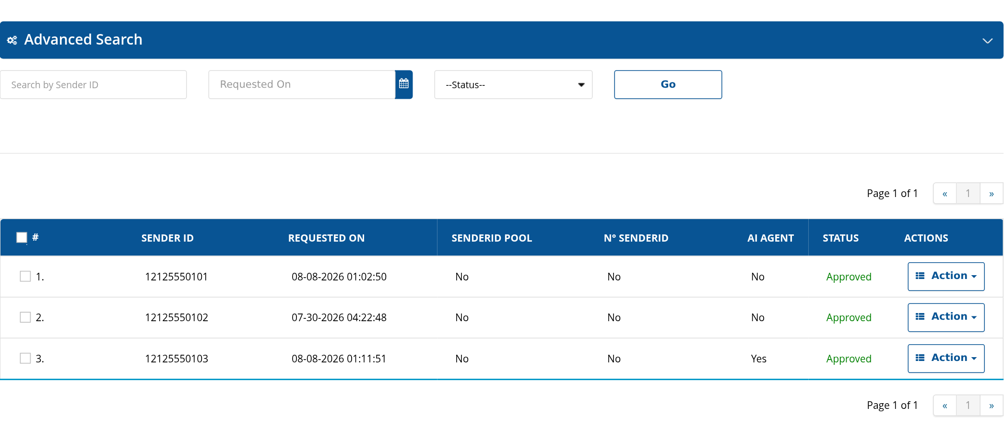Open the Requested On calendar picker
Image resolution: width=1004 pixels, height=430 pixels.
click(404, 84)
